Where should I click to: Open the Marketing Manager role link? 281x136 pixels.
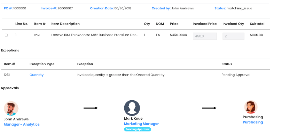(x=141, y=124)
